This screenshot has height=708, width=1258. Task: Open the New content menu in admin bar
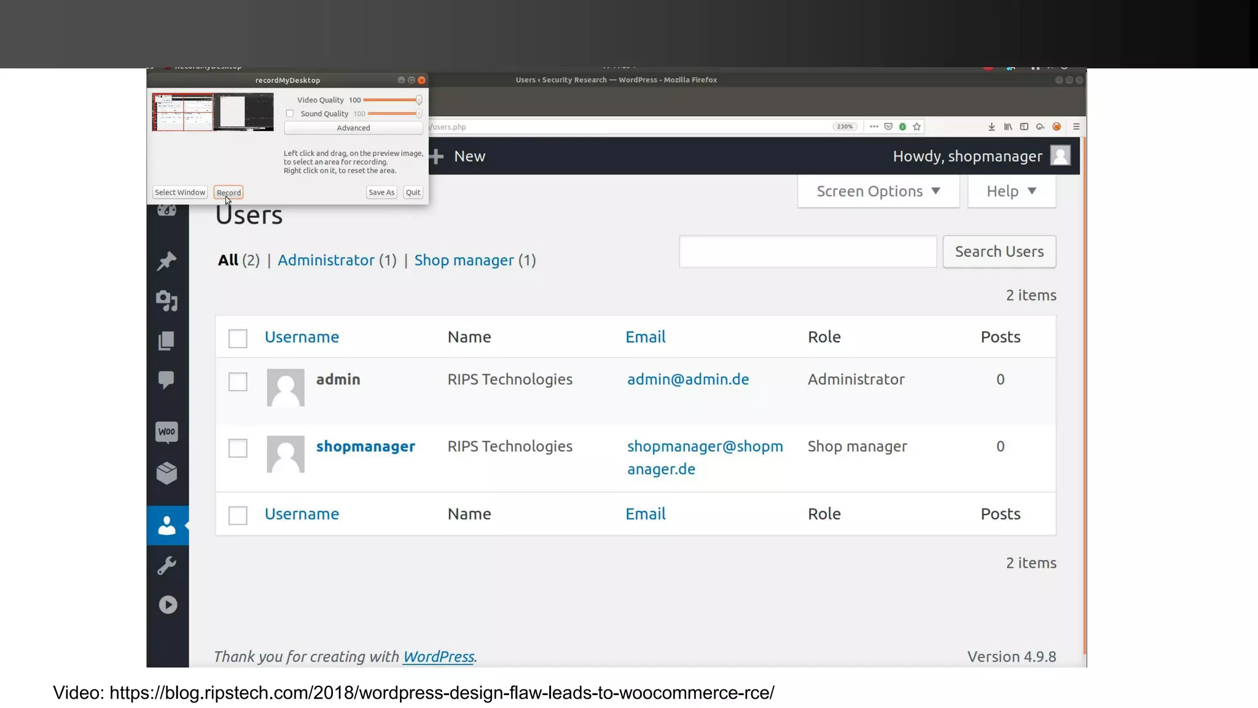[x=469, y=156]
